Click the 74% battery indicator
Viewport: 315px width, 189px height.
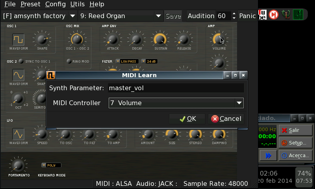(304, 173)
